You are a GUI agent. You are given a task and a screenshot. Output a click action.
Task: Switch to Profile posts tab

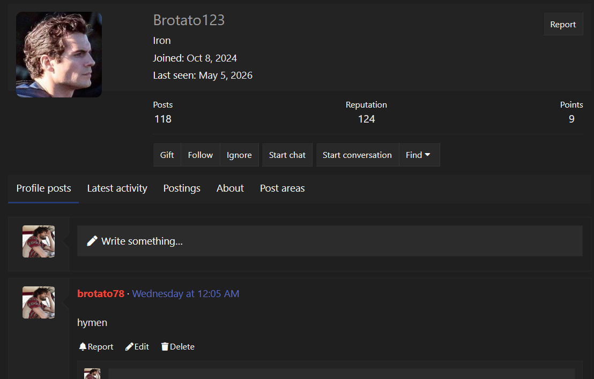tap(43, 188)
